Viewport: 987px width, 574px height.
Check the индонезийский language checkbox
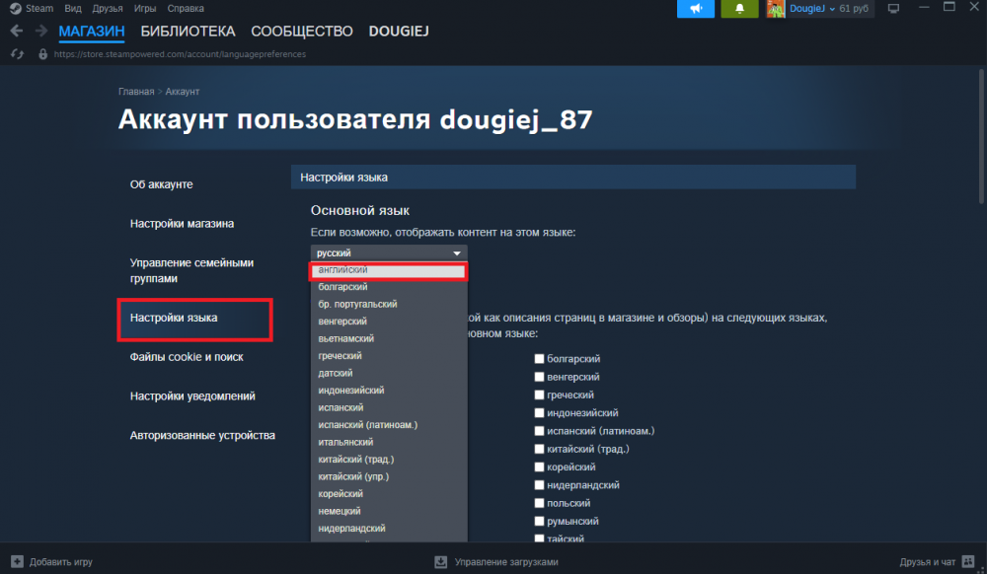pyautogui.click(x=539, y=413)
